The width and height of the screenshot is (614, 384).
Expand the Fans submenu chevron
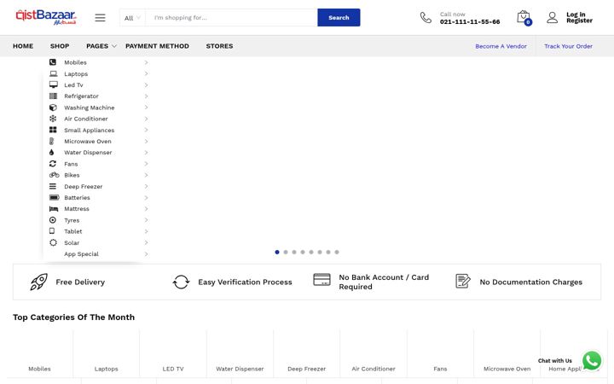pos(146,164)
